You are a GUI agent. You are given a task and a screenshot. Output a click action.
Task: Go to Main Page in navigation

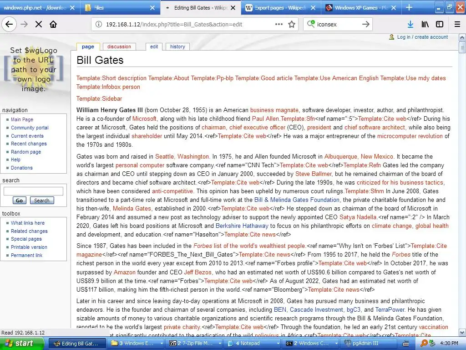tap(22, 119)
